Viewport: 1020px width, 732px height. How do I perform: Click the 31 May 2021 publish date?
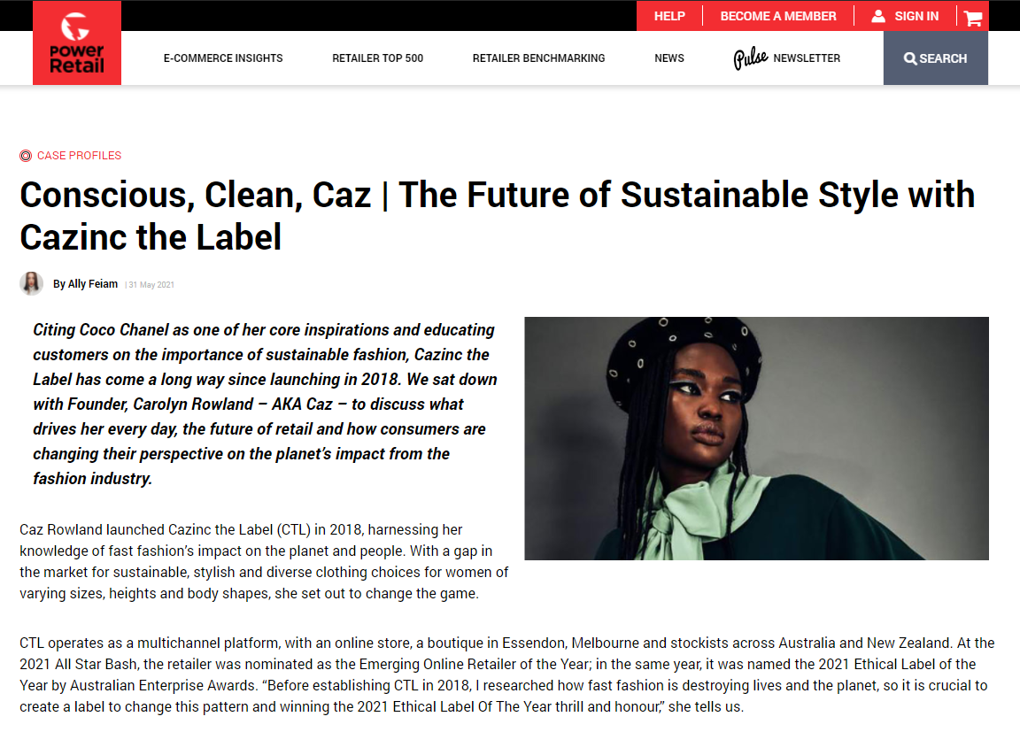coord(151,285)
